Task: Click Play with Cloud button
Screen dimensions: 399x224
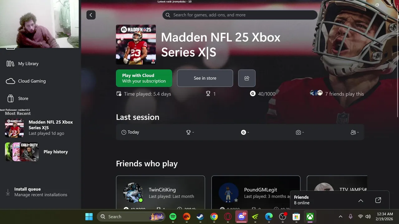Action: coord(144,78)
